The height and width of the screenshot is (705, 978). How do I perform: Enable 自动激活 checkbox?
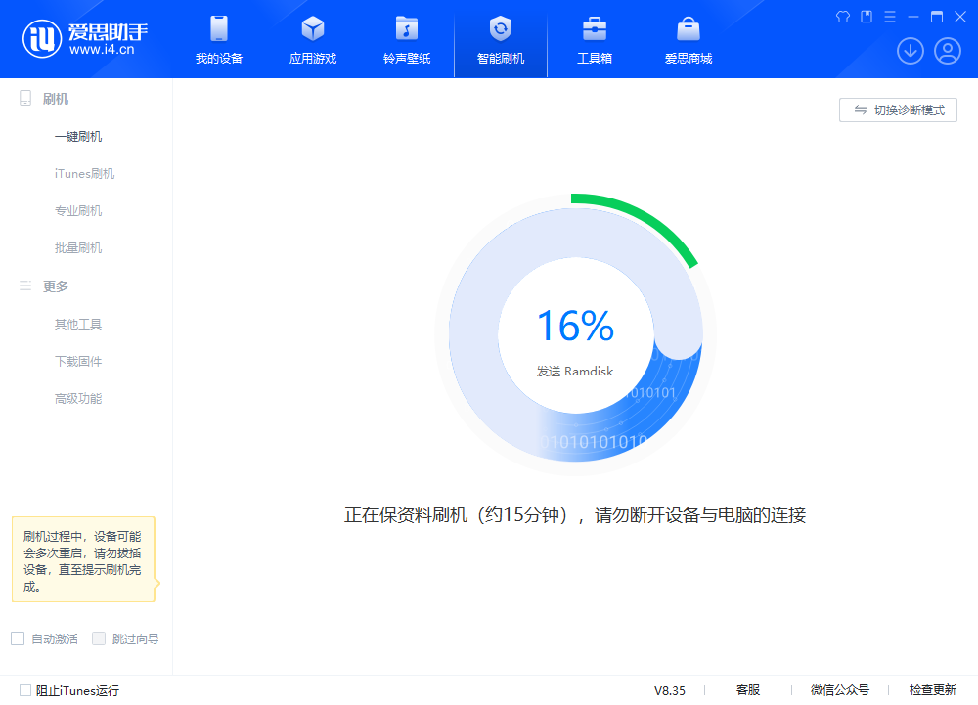(x=17, y=638)
